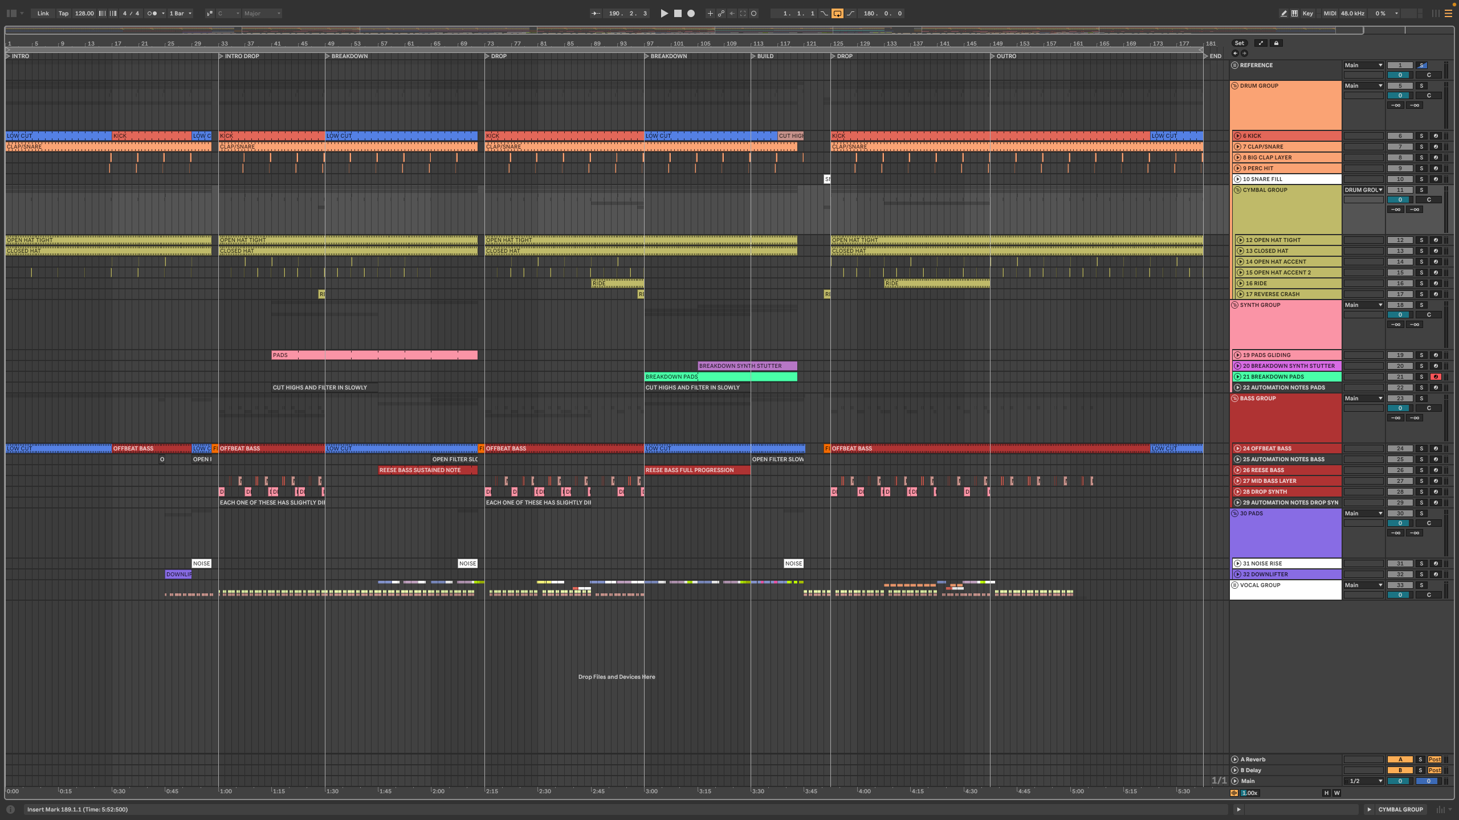Fold the SYNTH GROUP track

pyautogui.click(x=1235, y=305)
